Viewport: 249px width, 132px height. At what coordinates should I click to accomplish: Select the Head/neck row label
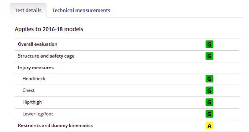[34, 78]
